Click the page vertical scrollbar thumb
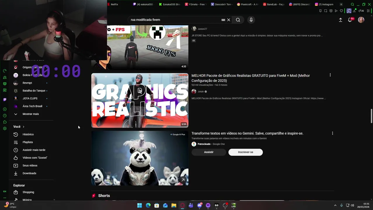Screen dimensions: 373x210 [371, 116]
